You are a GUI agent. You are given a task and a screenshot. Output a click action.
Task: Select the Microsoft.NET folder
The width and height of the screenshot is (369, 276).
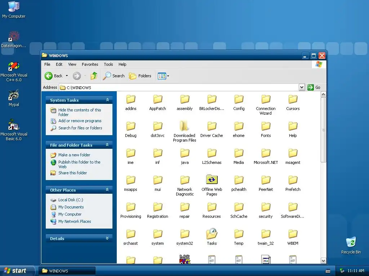pos(266,157)
